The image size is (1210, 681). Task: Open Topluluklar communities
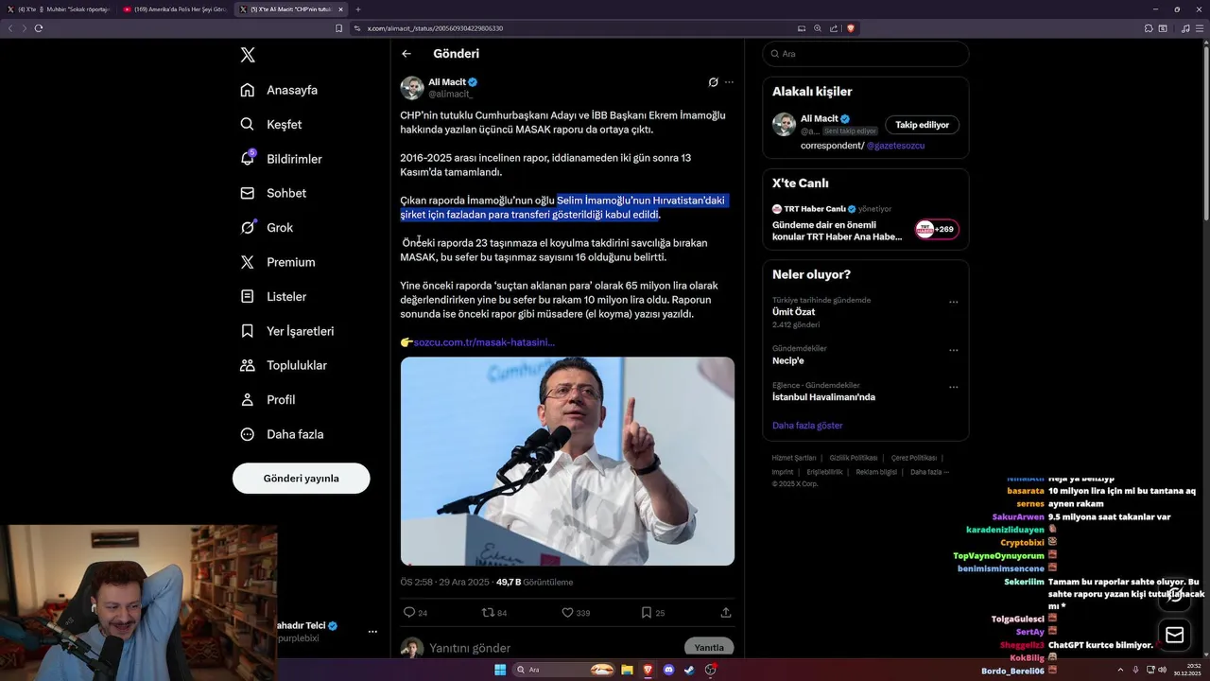[284, 365]
